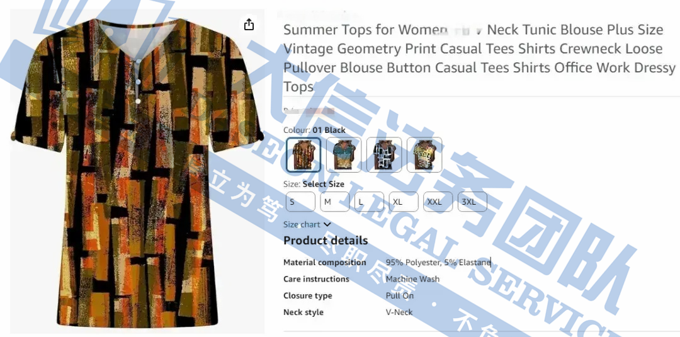Select size S
The width and height of the screenshot is (680, 337).
pyautogui.click(x=300, y=202)
